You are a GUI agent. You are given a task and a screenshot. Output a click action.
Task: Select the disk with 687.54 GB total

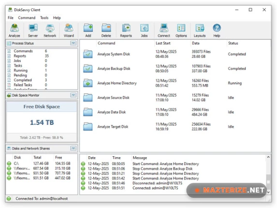[42, 168]
